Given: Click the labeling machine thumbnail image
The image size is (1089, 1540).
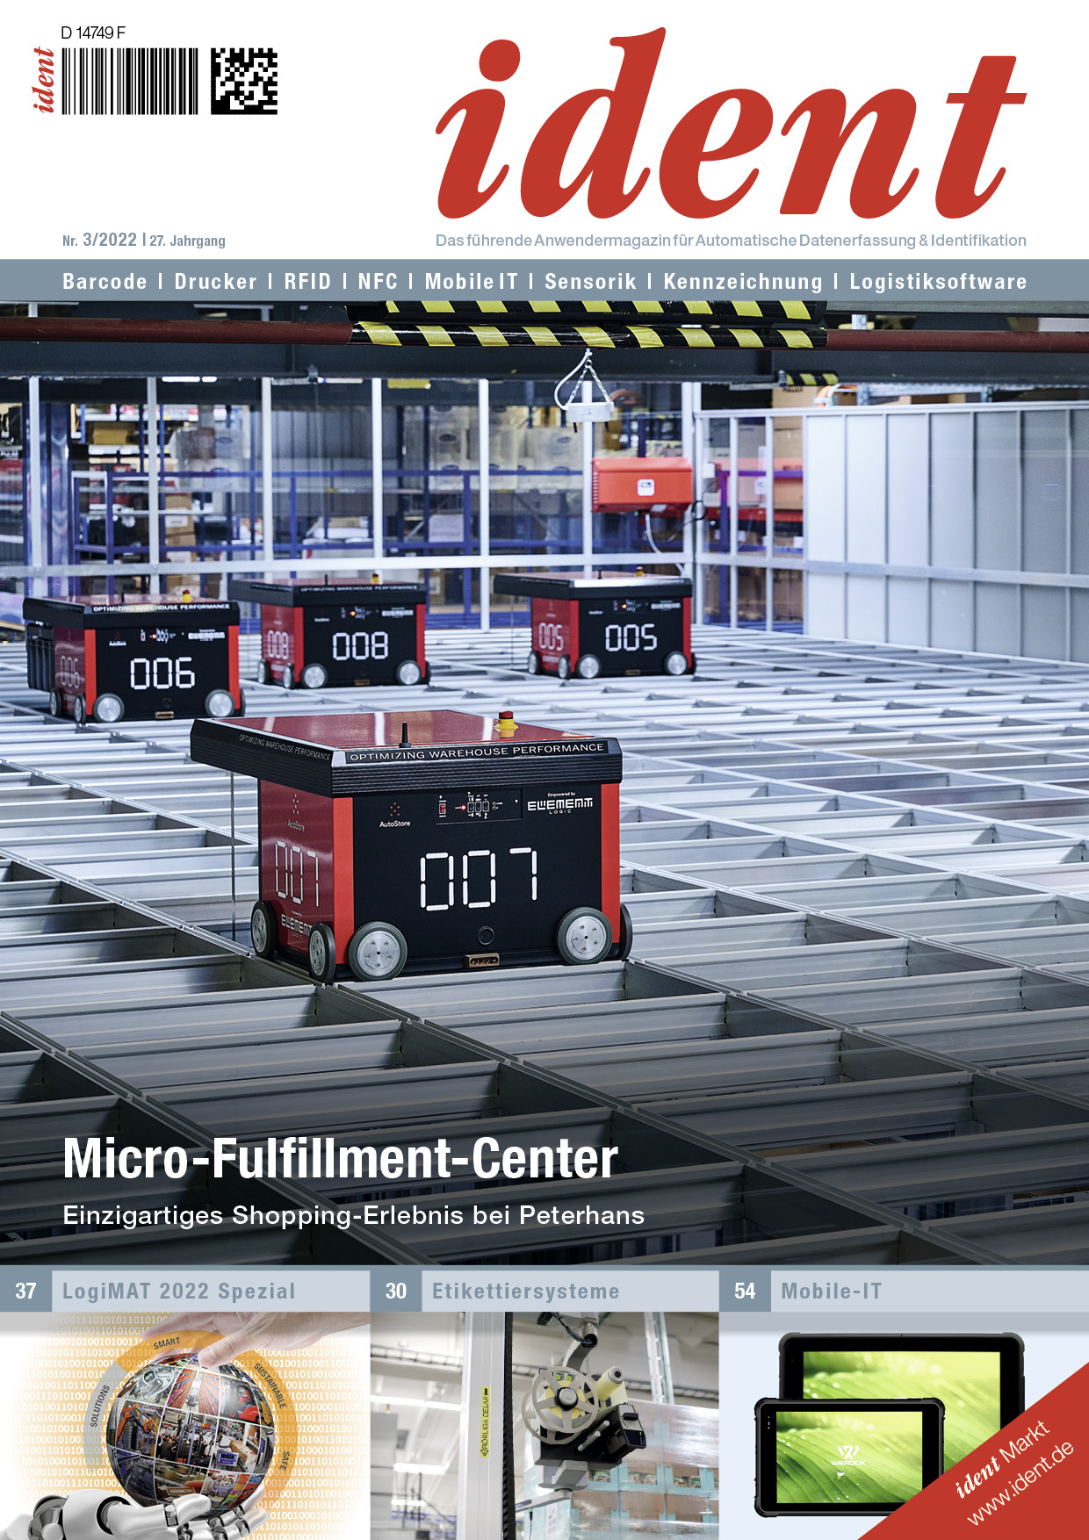Looking at the screenshot, I should [x=544, y=1426].
